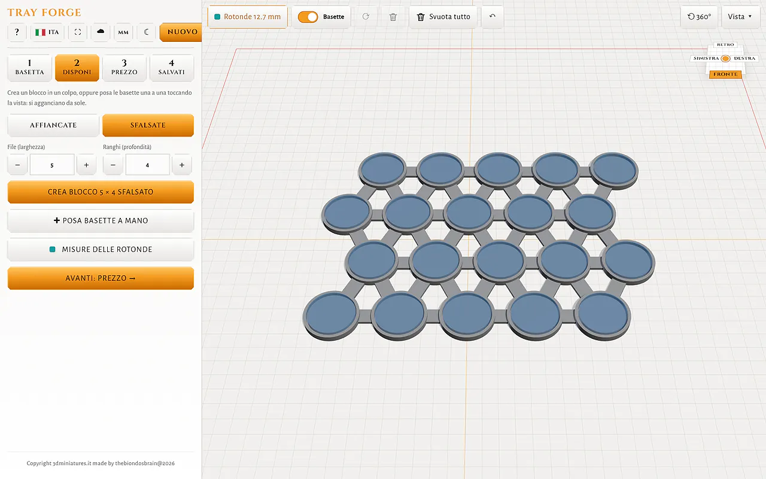Screen dimensions: 766x479
Task: Select Retro on the view cube
Action: click(725, 45)
